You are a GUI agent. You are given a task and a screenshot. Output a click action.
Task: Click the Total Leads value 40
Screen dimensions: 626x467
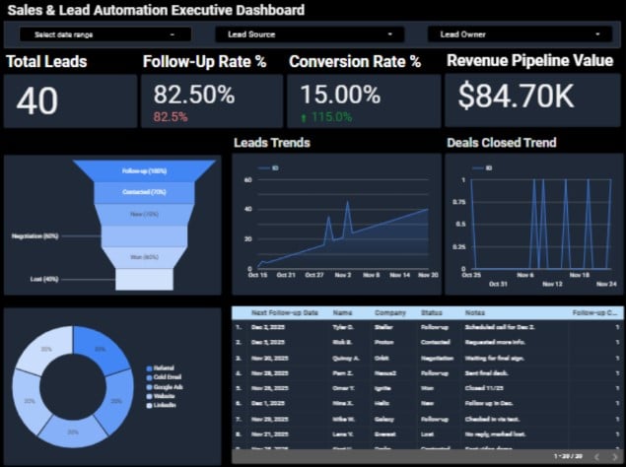coord(37,100)
